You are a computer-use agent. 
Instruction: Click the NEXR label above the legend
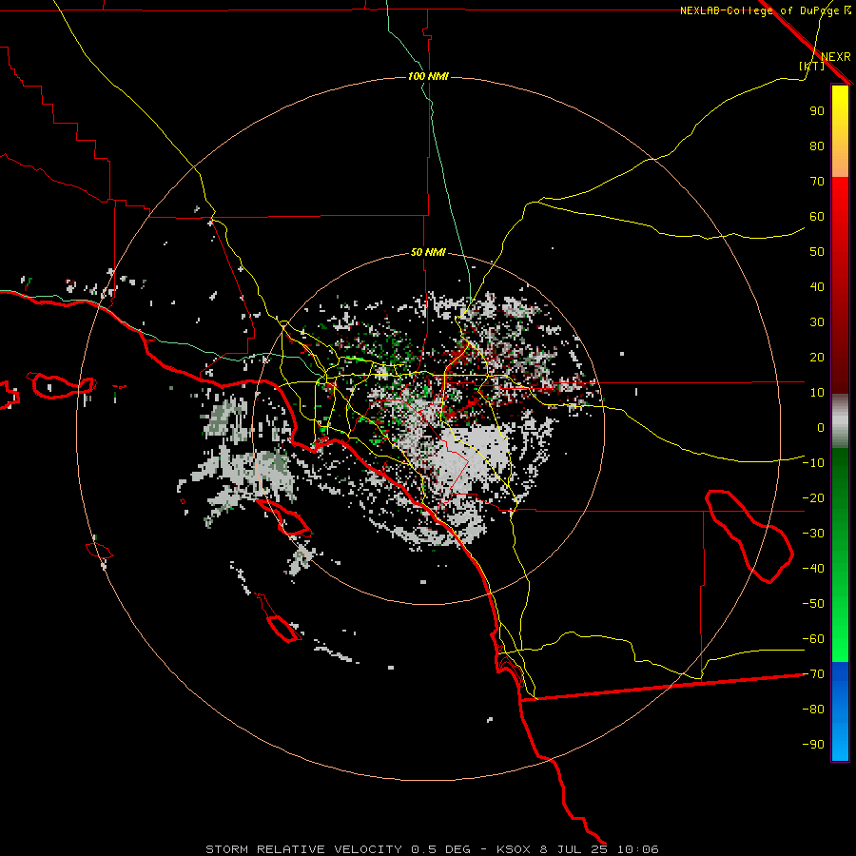click(x=836, y=57)
